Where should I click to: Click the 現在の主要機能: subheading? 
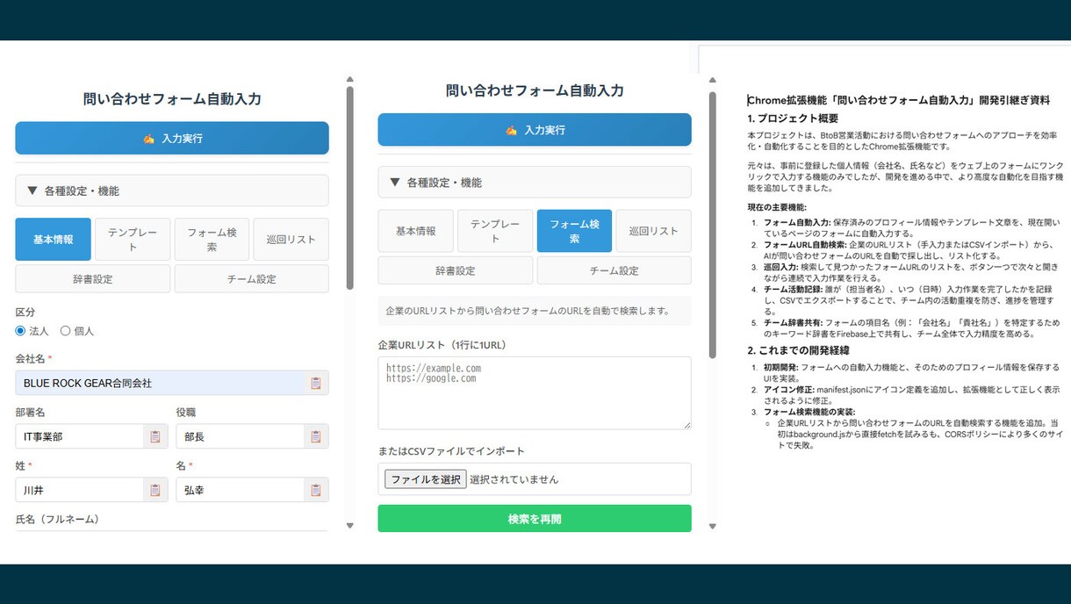point(777,207)
